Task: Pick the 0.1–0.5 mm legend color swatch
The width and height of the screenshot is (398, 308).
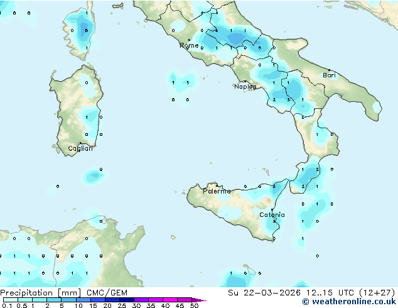Action: point(11,300)
